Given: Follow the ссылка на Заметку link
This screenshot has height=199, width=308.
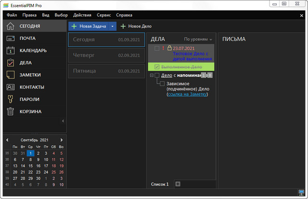Looking at the screenshot, I should click(x=188, y=94).
